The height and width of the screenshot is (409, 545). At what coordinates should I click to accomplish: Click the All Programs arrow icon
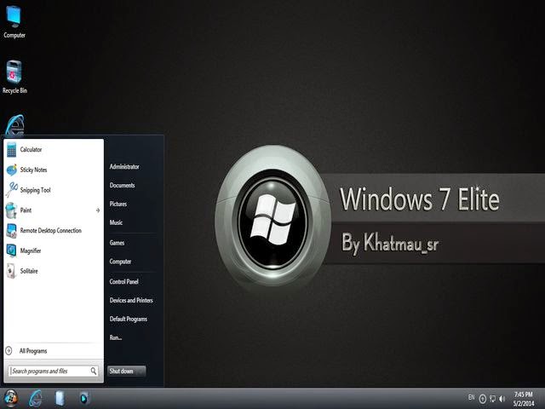(x=9, y=351)
